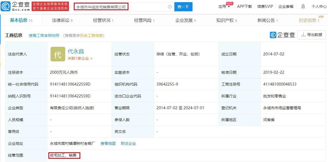This screenshot has width=328, height=162.
Task: Select the 经营风险 tab
Action: point(144,20)
